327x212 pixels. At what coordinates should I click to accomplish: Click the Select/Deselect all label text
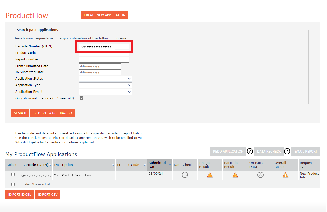point(37,184)
